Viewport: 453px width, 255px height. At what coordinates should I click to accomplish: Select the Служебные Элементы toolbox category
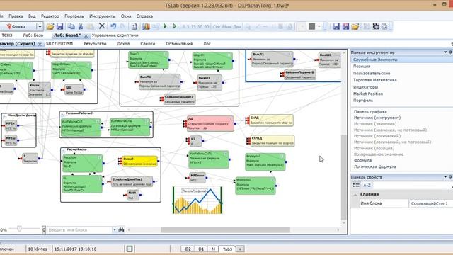[401, 59]
